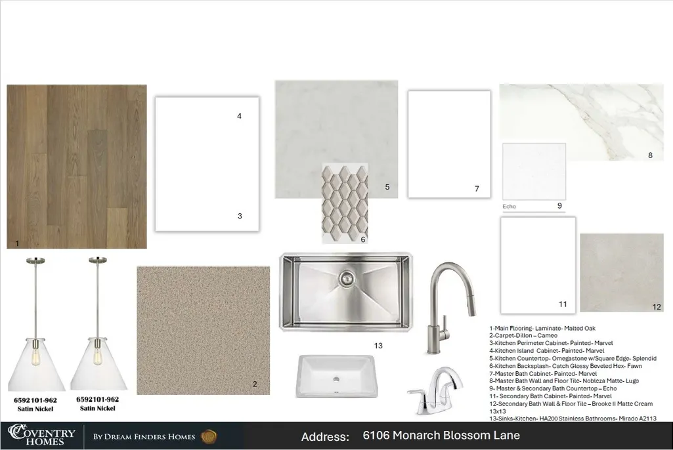Select the chrome two-handle bathroom faucet image
The width and height of the screenshot is (673, 450).
tap(436, 390)
